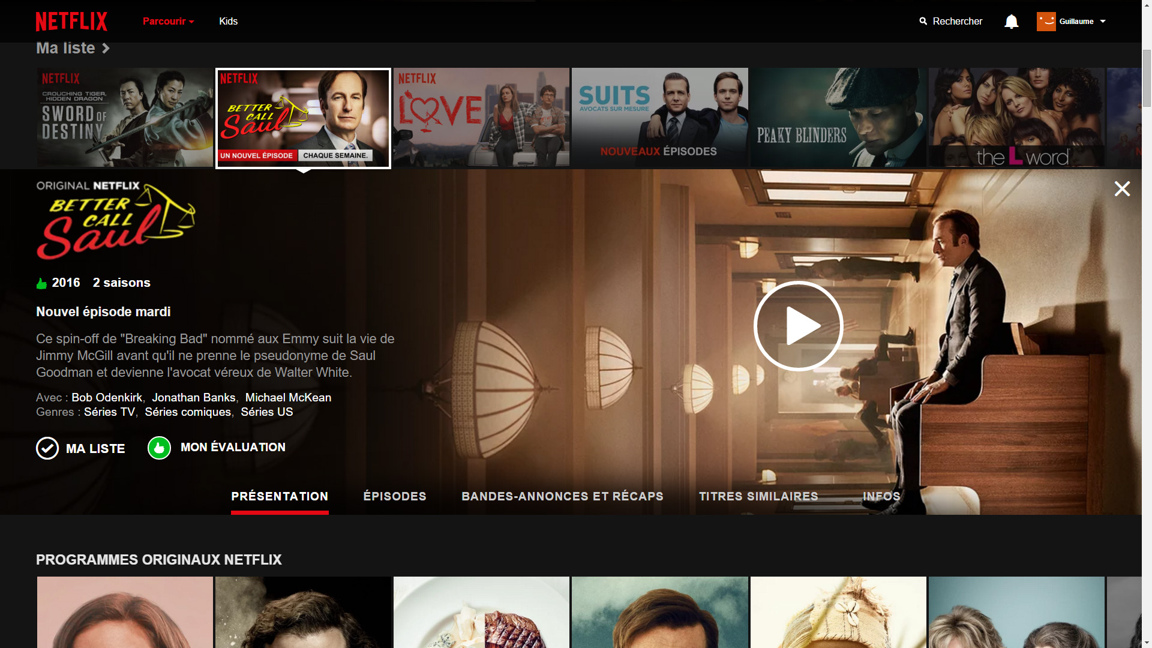Select the Sword of Destiny thumbnail
This screenshot has height=648, width=1152.
tap(125, 117)
